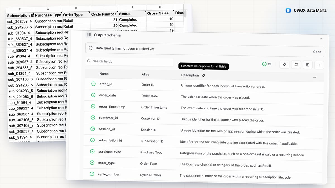335x188 pixels.
Task: Open Gross Sales column filter in spreadsheet
Action: click(173, 11)
